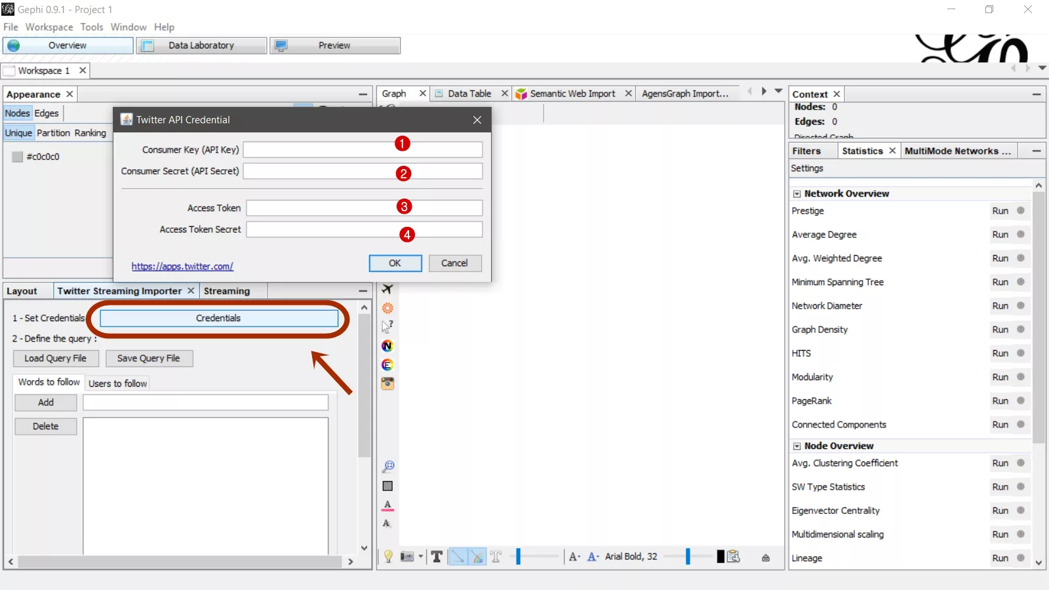This screenshot has width=1049, height=590.
Task: Click the words input field beside Add
Action: click(206, 403)
